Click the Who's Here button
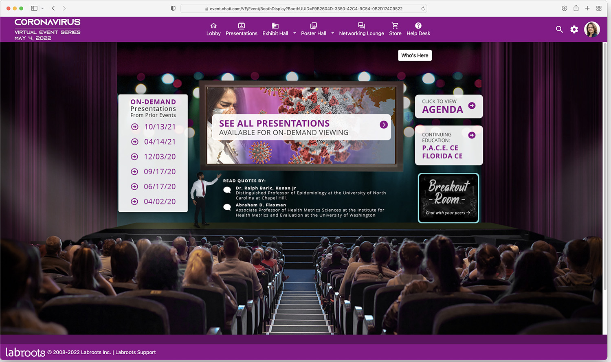The height and width of the screenshot is (362, 611). [415, 55]
